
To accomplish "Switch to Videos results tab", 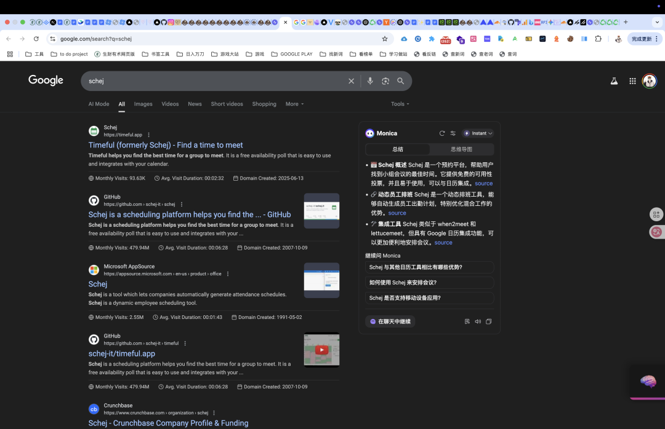I will (170, 104).
